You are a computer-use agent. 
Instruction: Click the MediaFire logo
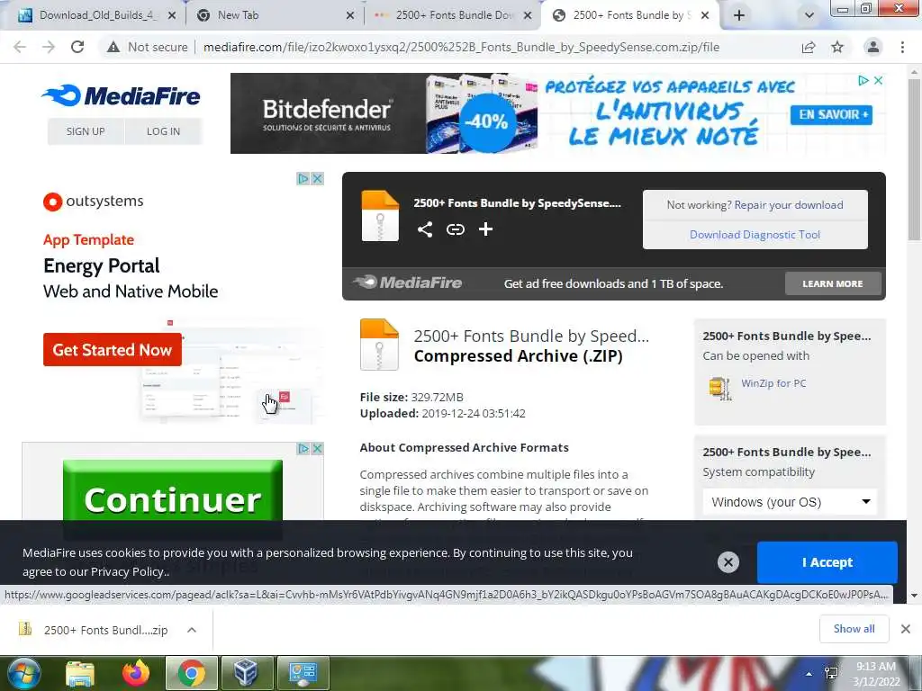(122, 95)
